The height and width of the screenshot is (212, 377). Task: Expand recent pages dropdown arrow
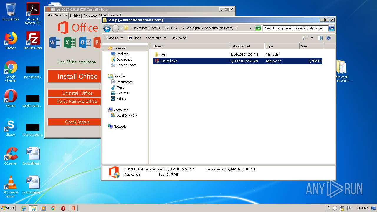(121, 29)
